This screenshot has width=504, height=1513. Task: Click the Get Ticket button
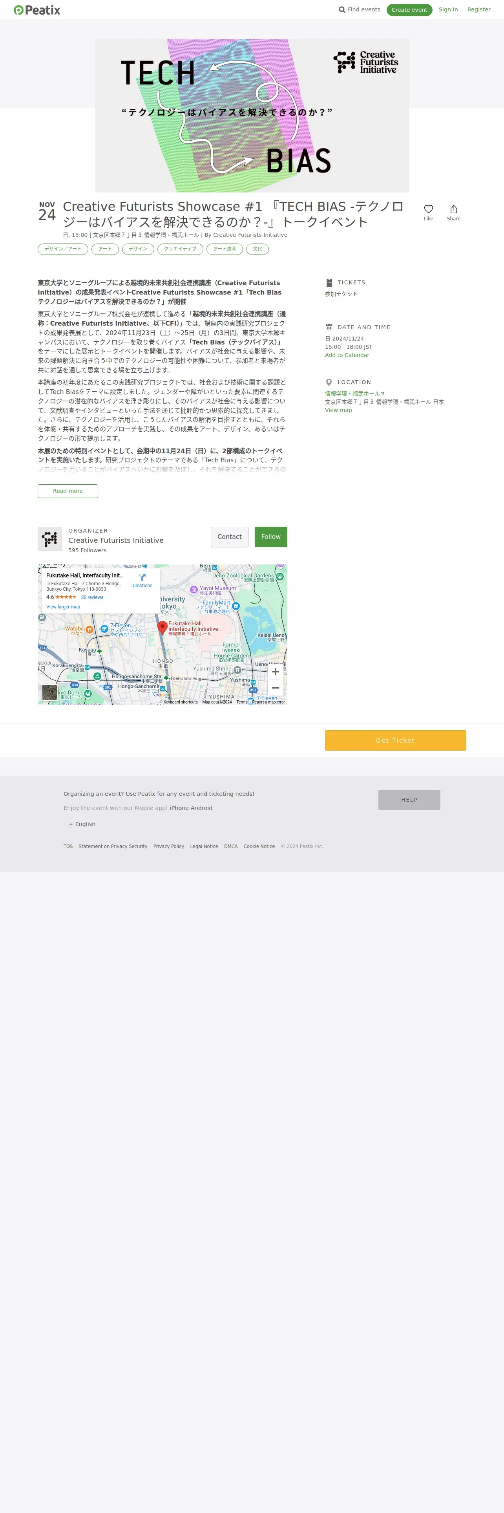(395, 741)
